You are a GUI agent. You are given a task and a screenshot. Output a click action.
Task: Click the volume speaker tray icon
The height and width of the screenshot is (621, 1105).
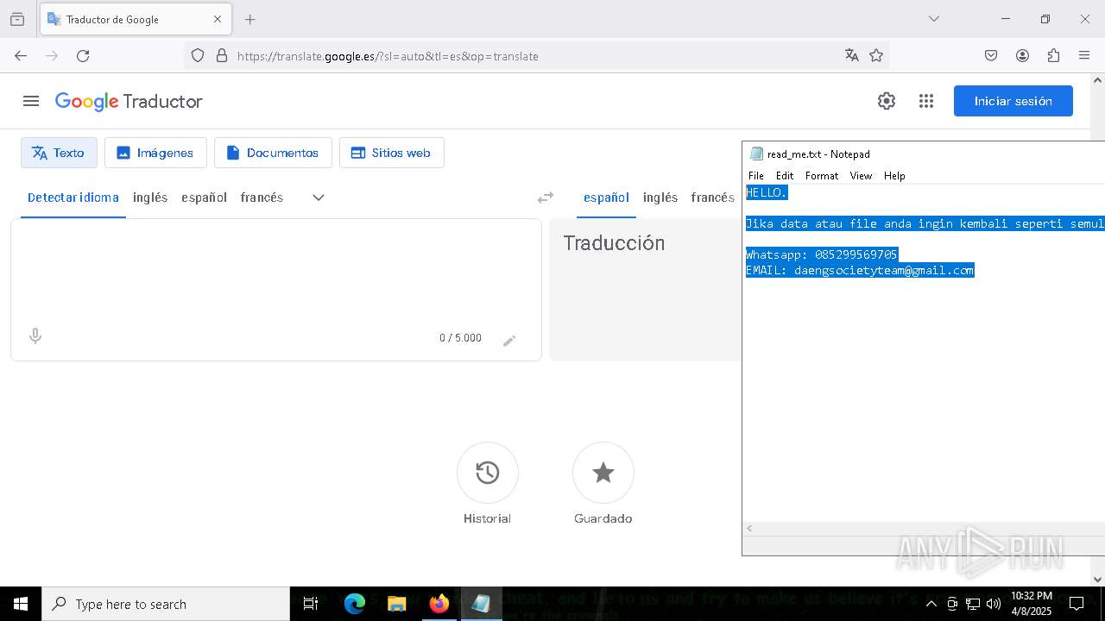tap(994, 604)
